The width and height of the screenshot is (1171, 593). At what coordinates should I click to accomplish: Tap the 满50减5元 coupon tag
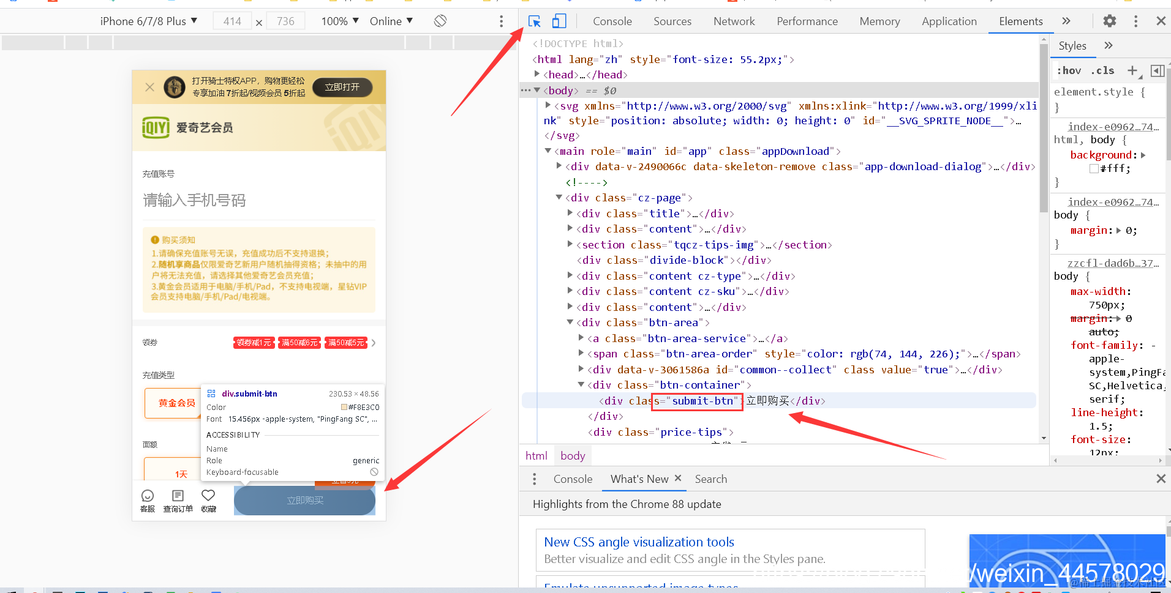(x=347, y=343)
